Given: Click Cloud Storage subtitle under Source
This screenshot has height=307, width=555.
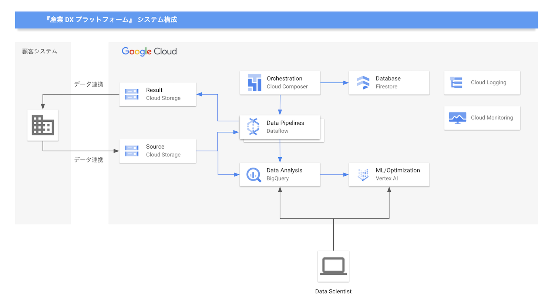Looking at the screenshot, I should [163, 155].
